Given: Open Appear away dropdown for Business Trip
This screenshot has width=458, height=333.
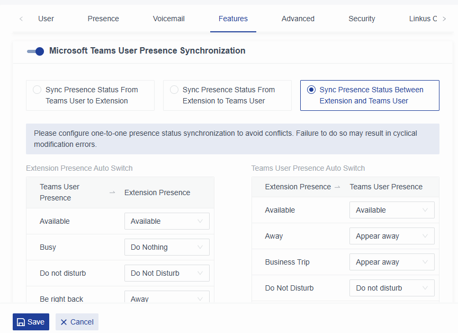Looking at the screenshot, I should 392,262.
